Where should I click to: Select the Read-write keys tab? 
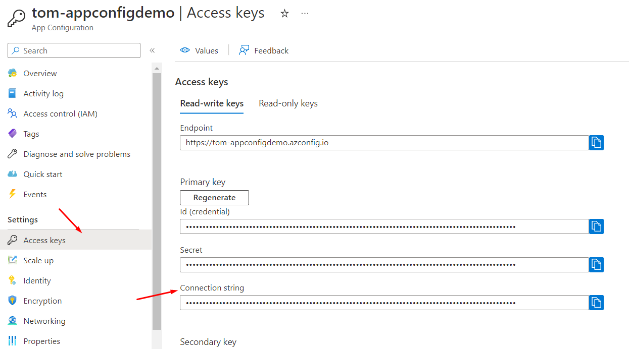click(211, 103)
